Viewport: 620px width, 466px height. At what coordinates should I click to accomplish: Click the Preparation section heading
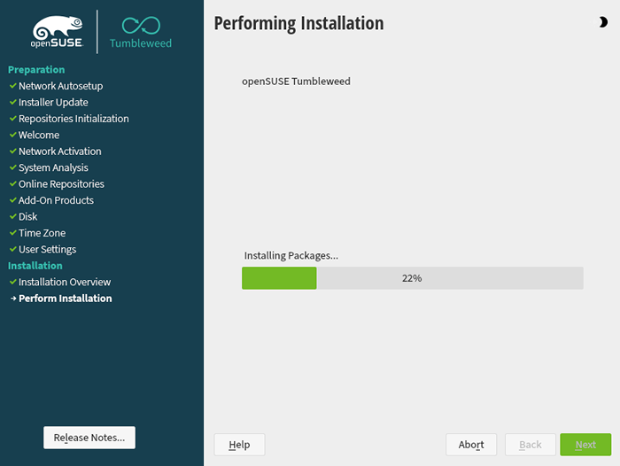click(x=36, y=70)
